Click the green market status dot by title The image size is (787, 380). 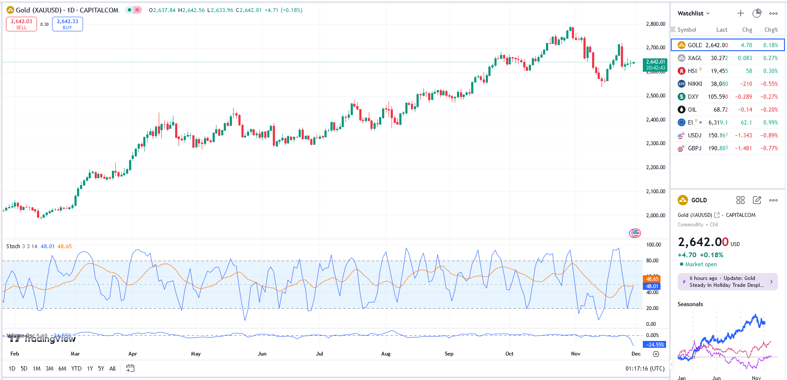129,10
